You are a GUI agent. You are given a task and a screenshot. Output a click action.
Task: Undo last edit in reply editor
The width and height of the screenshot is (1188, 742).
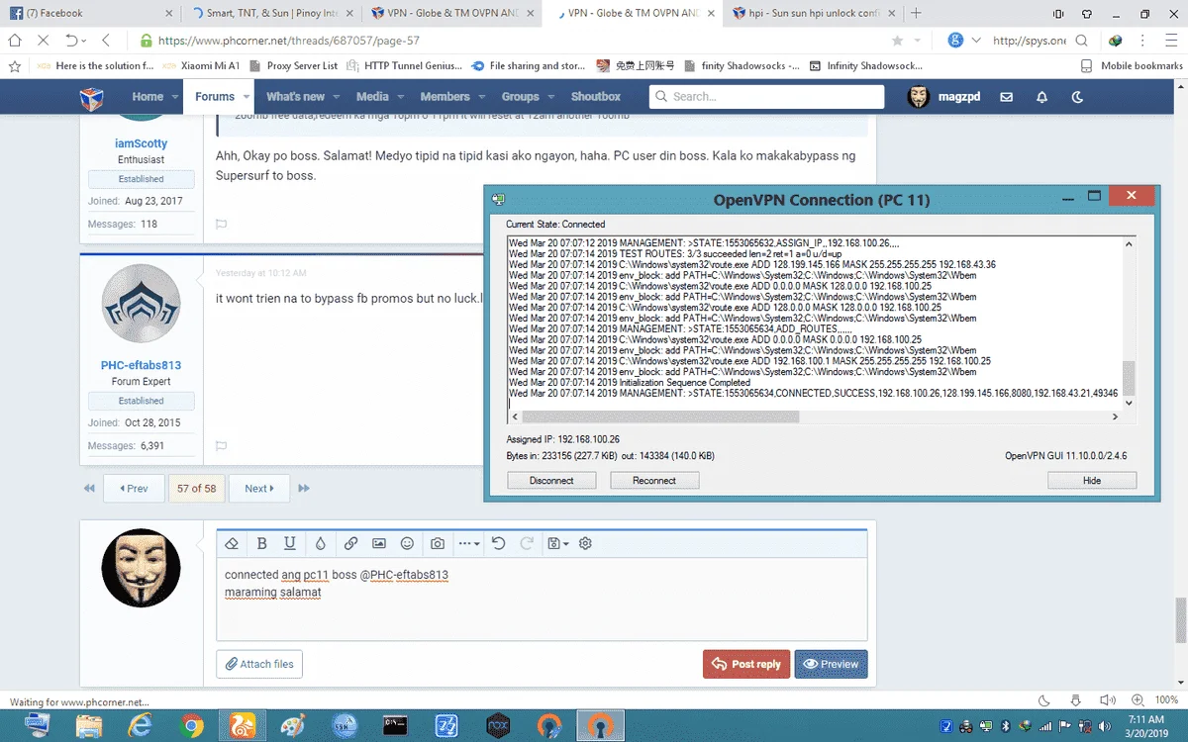point(498,543)
